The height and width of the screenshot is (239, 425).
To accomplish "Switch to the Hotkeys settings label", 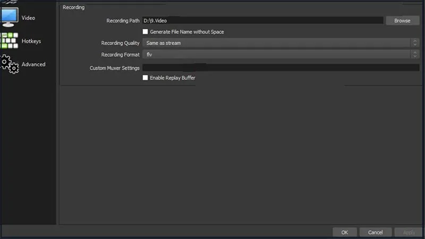I will point(31,41).
